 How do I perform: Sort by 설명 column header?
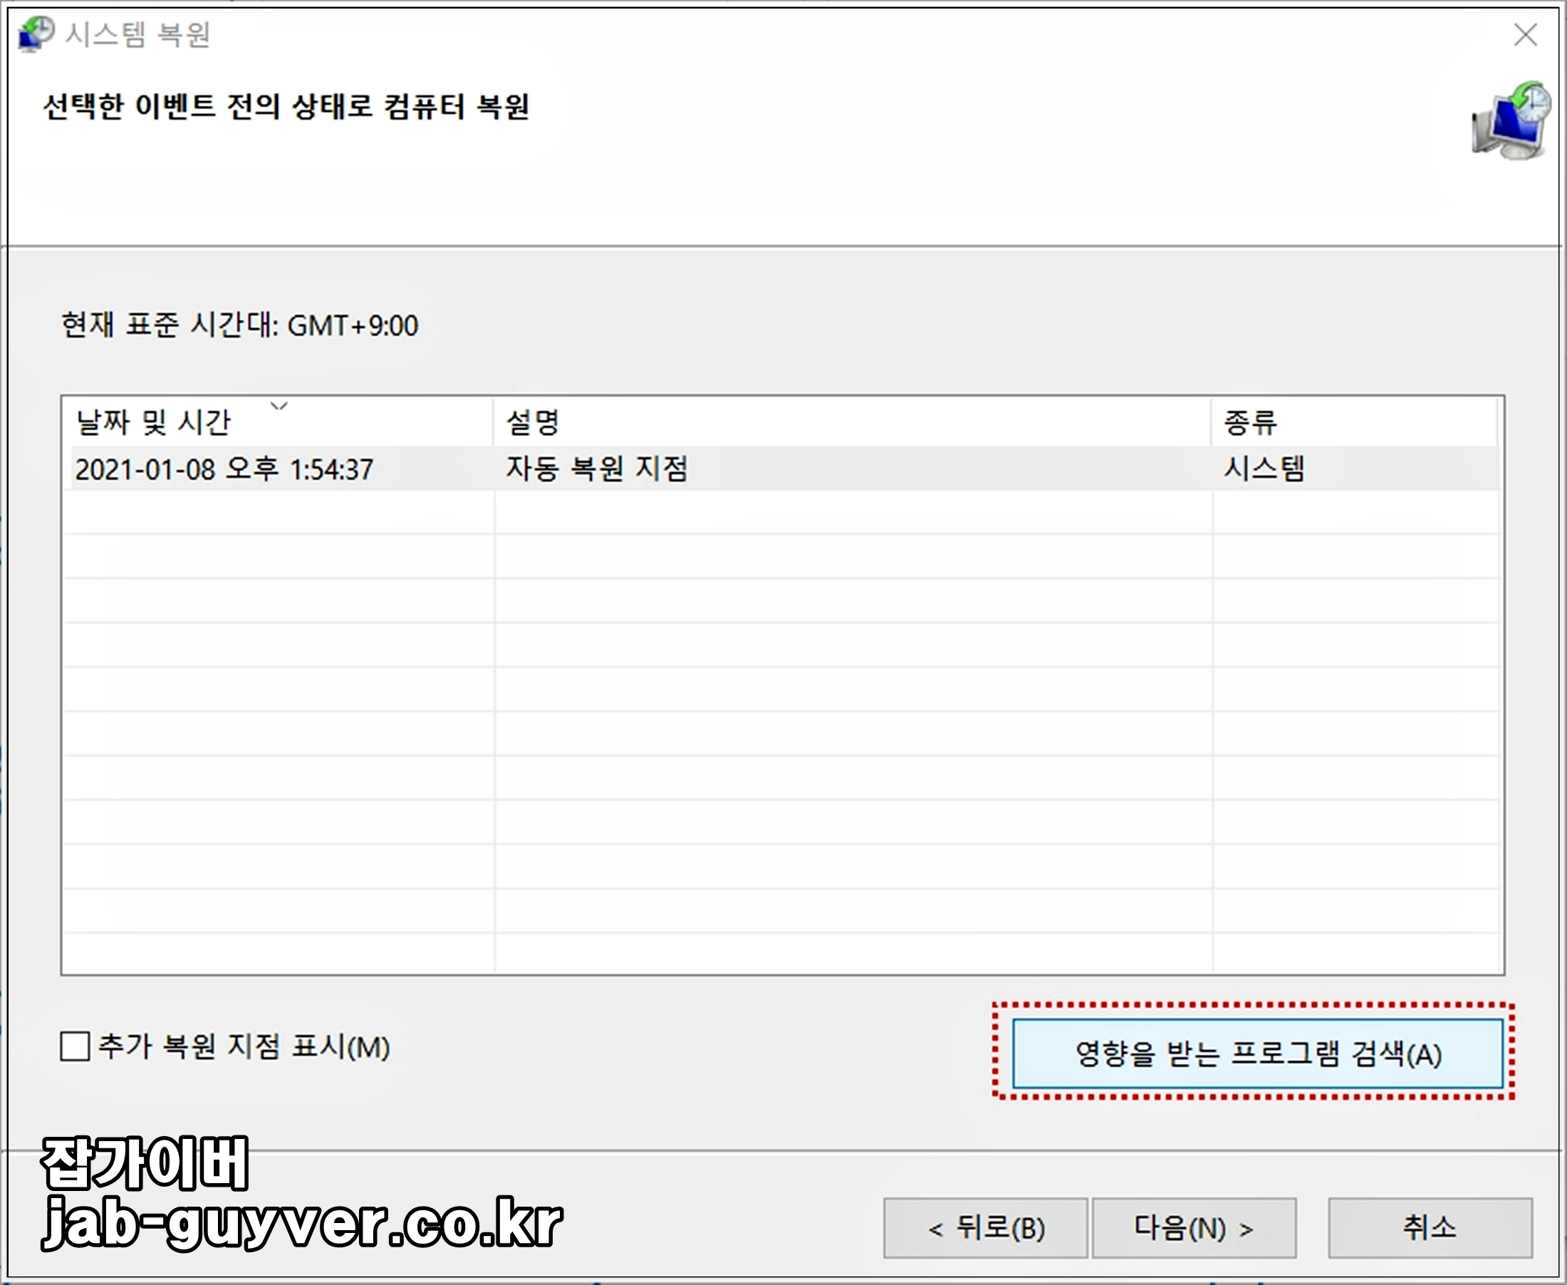click(533, 422)
